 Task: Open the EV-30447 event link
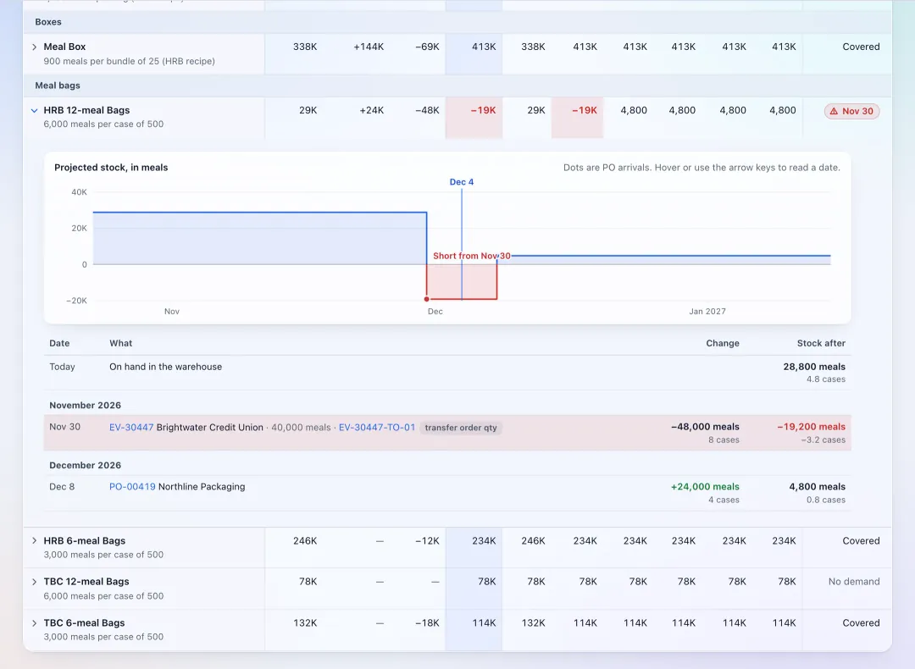[131, 427]
